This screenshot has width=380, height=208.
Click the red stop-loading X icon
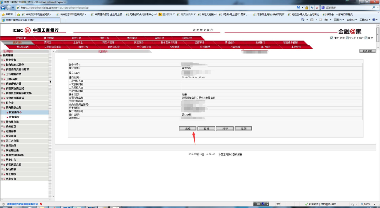point(317,8)
